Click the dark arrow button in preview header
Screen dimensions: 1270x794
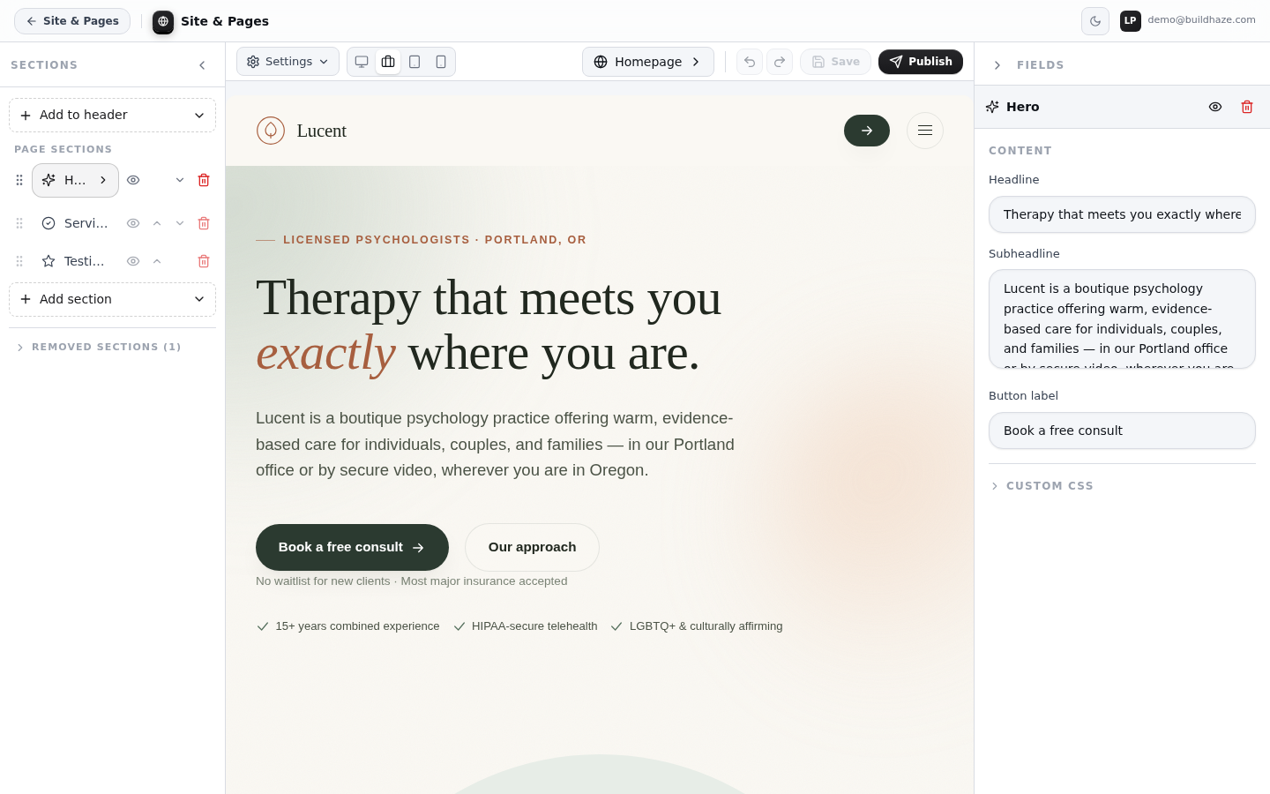pyautogui.click(x=867, y=131)
